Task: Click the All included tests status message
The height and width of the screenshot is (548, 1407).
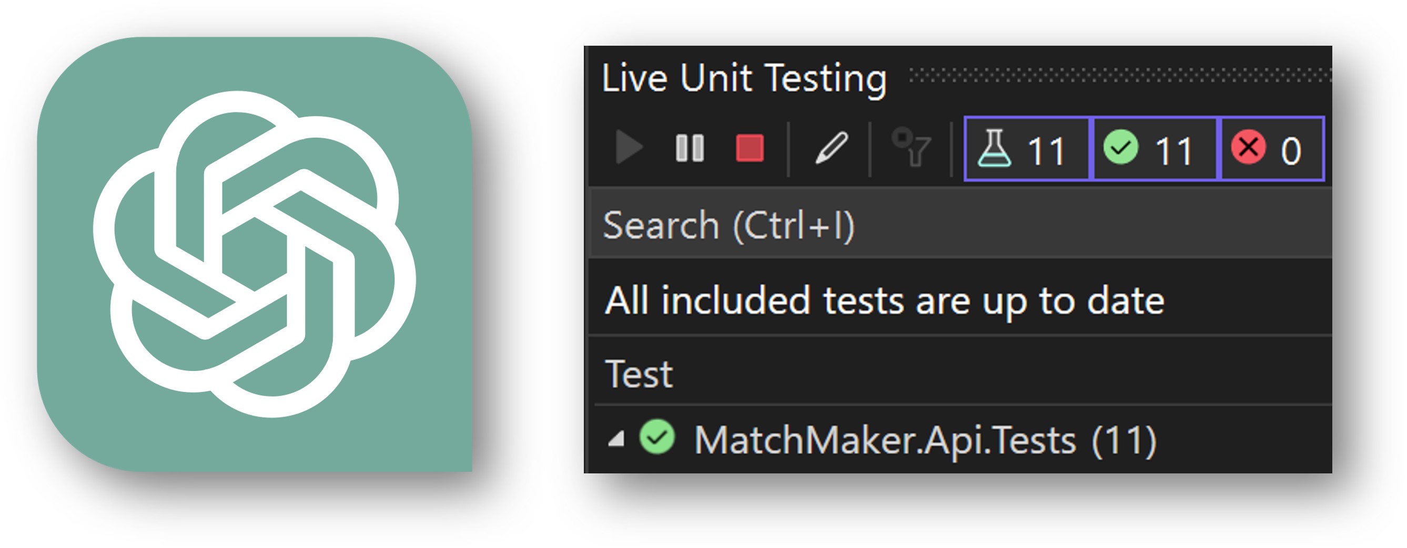Action: (x=884, y=301)
